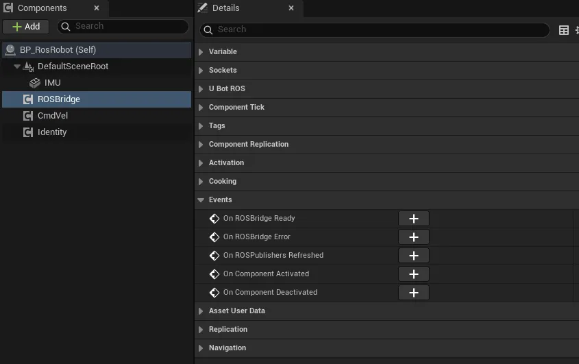The height and width of the screenshot is (364, 579).
Task: Select the ROSBridge component
Action: (97, 99)
